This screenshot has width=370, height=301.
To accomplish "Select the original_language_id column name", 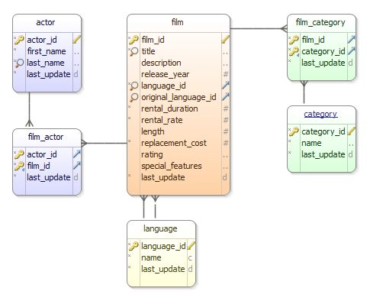I will pyautogui.click(x=179, y=97).
